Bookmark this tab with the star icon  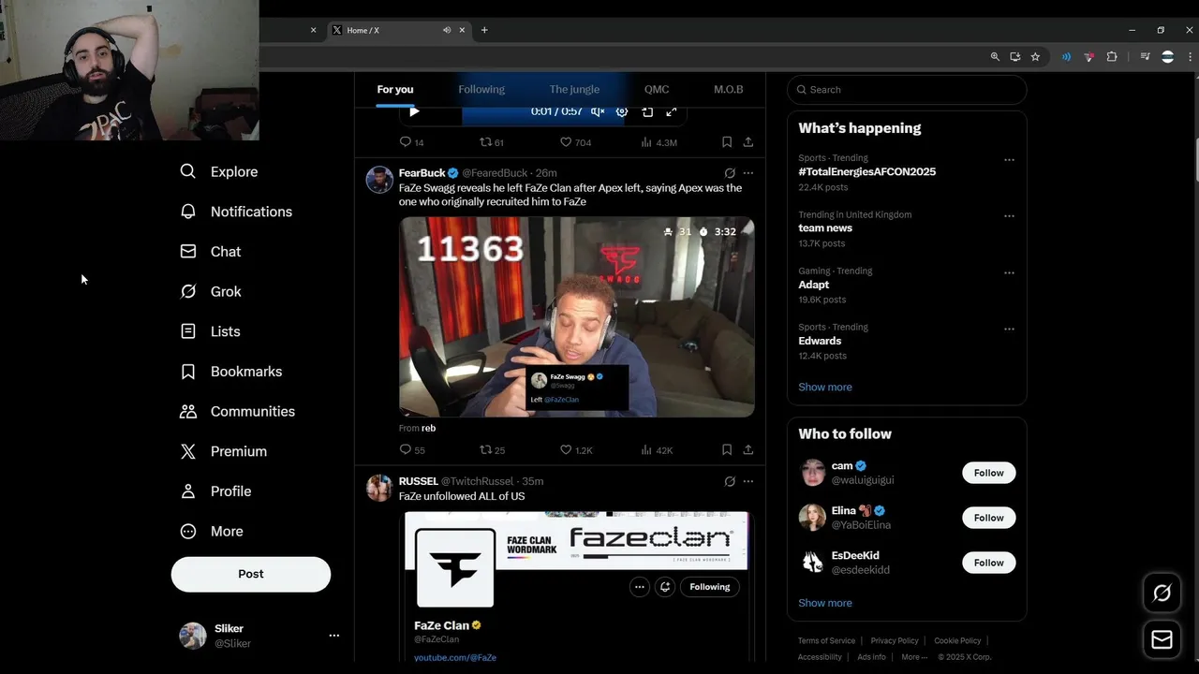click(x=1035, y=57)
